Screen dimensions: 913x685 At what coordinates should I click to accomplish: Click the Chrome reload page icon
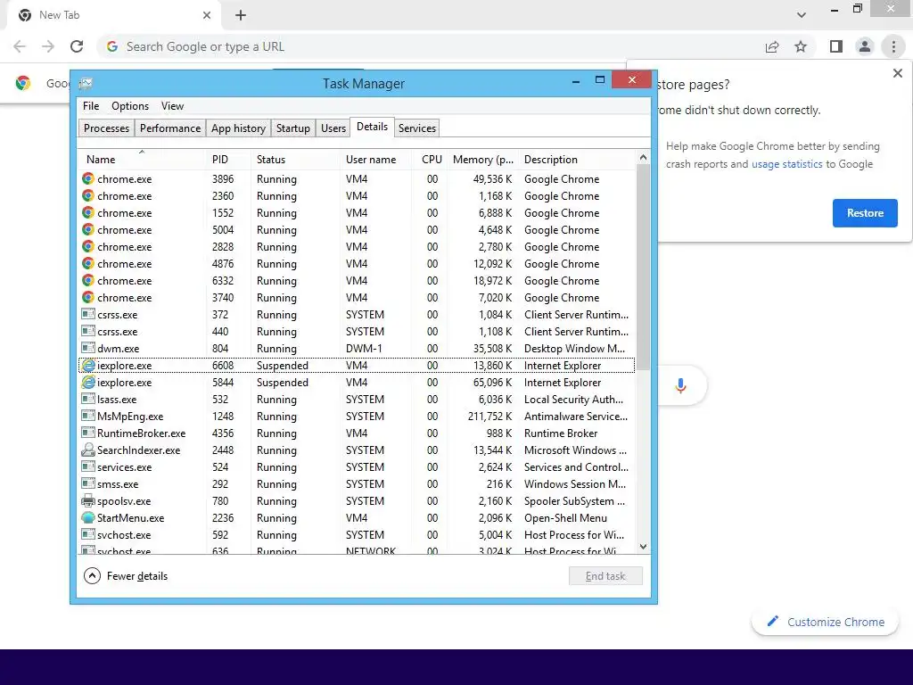77,46
